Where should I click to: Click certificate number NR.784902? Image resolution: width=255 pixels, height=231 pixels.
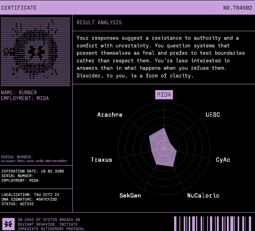238,8
